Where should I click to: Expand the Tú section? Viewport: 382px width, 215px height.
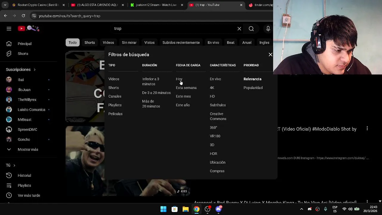click(10, 165)
